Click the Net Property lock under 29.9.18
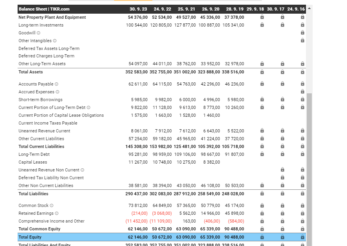347x246 pixels. pyautogui.click(x=262, y=17)
